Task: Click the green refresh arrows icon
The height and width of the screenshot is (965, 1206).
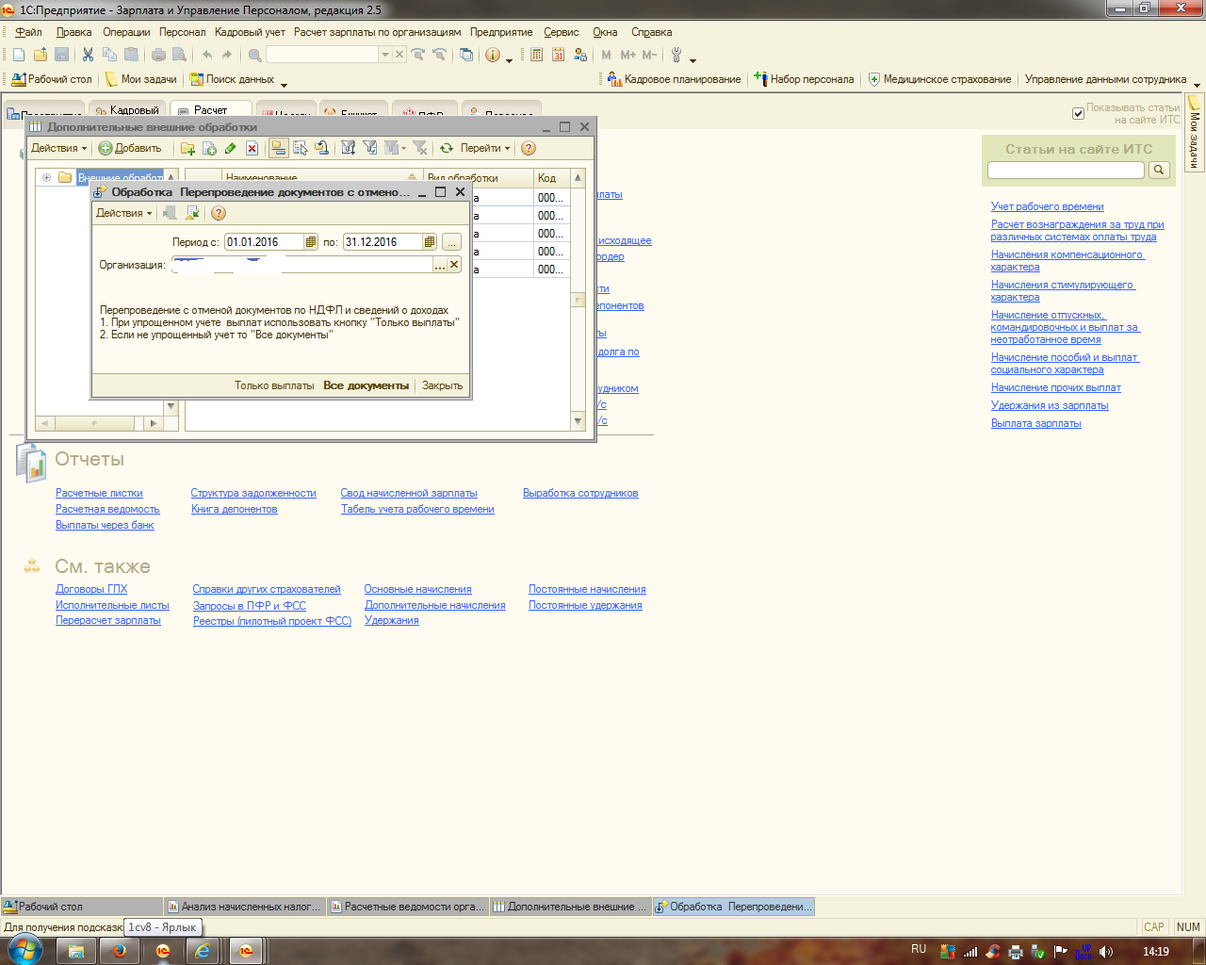Action: pyautogui.click(x=447, y=148)
